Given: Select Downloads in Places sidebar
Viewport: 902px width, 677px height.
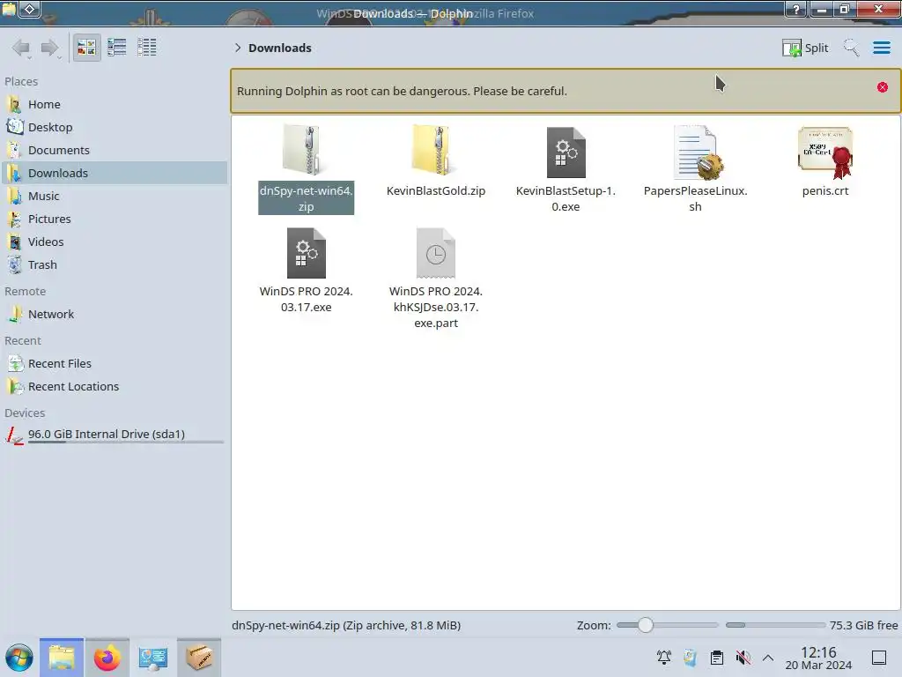Looking at the screenshot, I should (x=114, y=174).
